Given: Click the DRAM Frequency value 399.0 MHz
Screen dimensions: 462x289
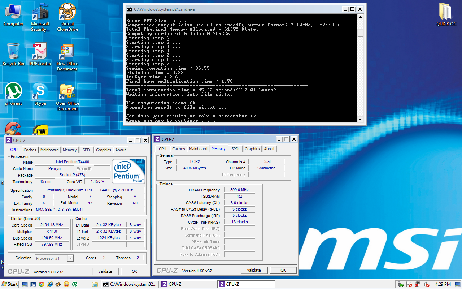Looking at the screenshot, I should coord(239,190).
